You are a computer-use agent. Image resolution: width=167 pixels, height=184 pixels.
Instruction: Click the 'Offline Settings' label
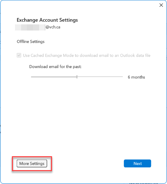coord(31,42)
